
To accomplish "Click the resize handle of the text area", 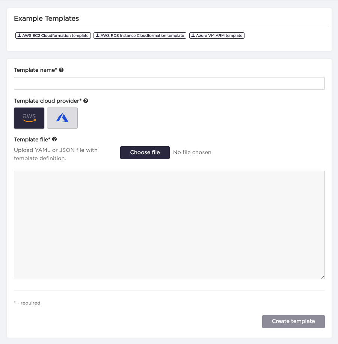I will pyautogui.click(x=323, y=277).
